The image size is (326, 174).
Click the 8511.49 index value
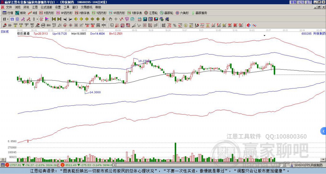tap(71, 165)
